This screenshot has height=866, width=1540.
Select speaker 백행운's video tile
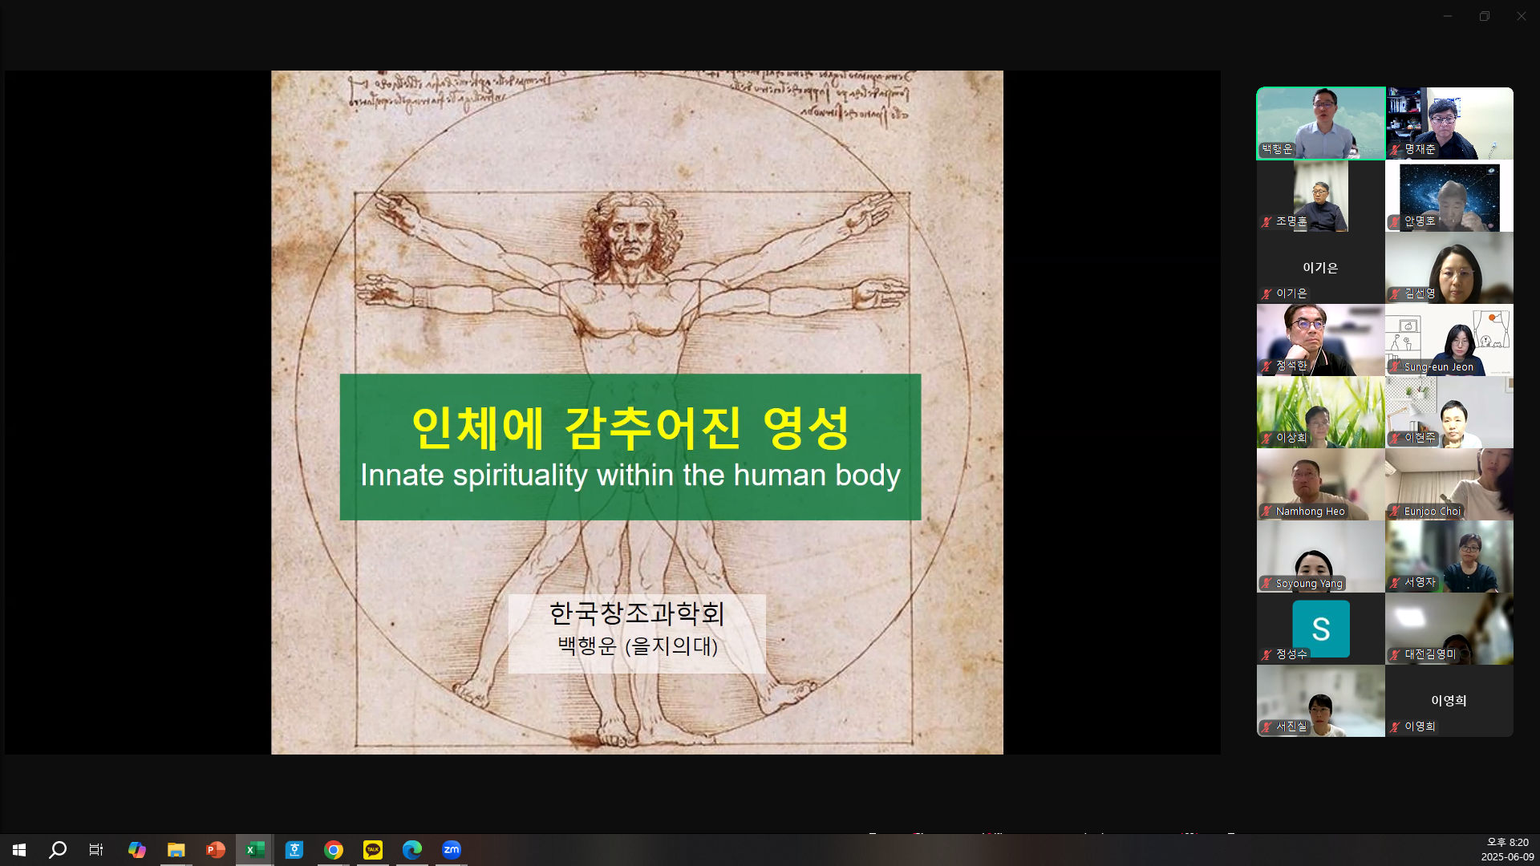pyautogui.click(x=1320, y=123)
